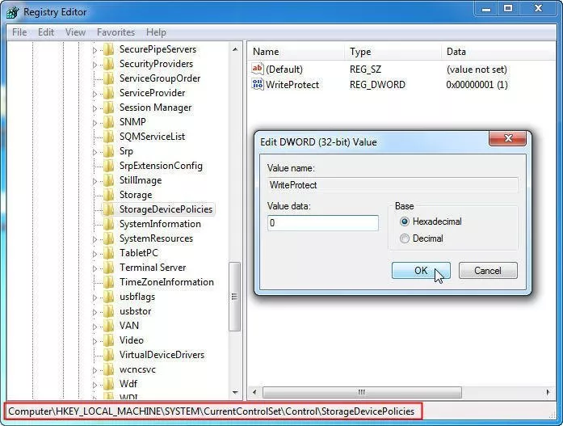The width and height of the screenshot is (563, 426).
Task: Open the File menu
Action: coord(19,32)
